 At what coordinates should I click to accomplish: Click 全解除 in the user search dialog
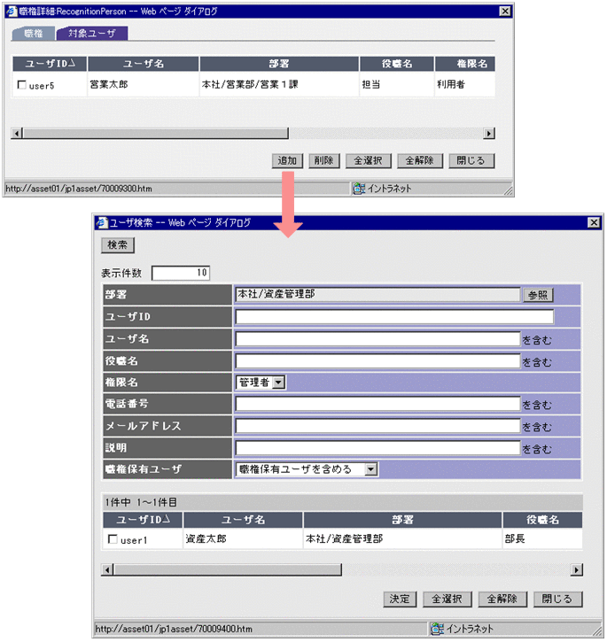tap(502, 599)
